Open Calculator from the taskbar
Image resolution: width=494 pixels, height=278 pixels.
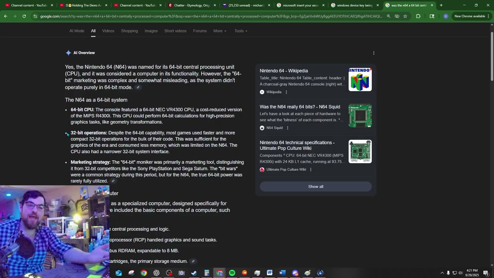(206, 273)
